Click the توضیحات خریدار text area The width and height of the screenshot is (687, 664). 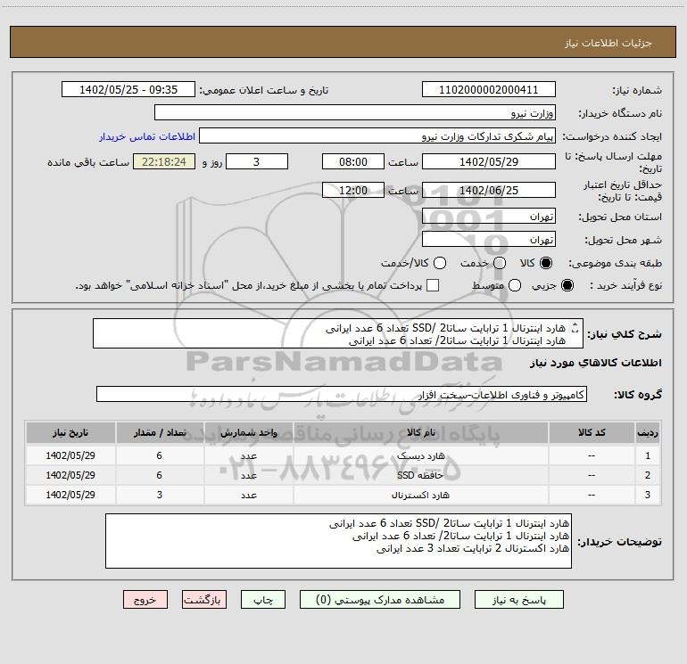(x=338, y=541)
